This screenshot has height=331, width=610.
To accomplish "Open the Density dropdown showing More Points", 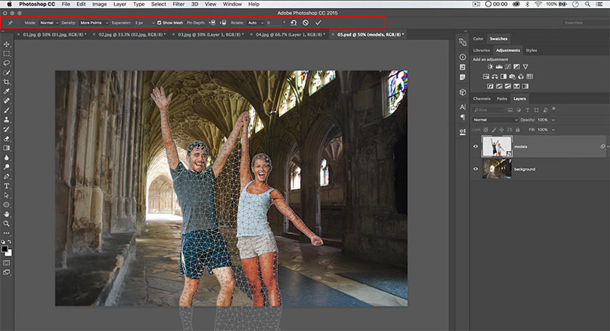I will [94, 23].
